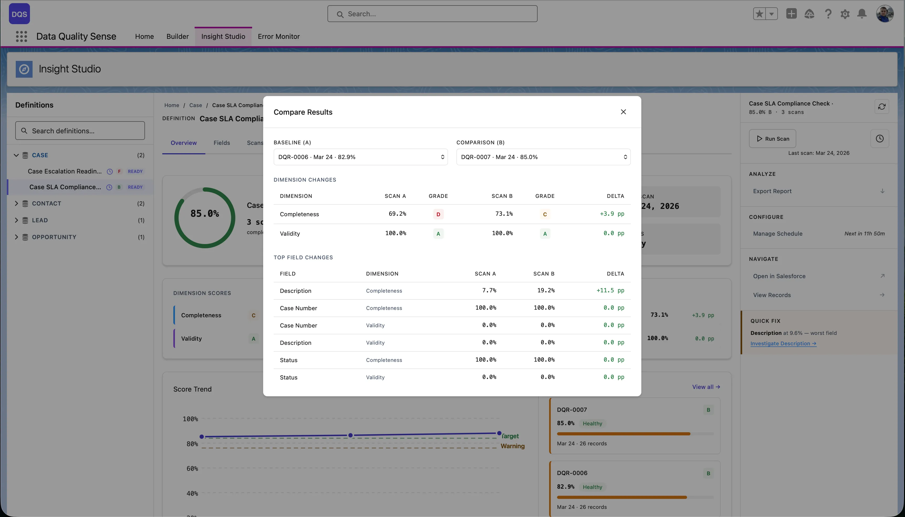Expand the CONTACT definitions group
The height and width of the screenshot is (517, 905).
[16, 203]
